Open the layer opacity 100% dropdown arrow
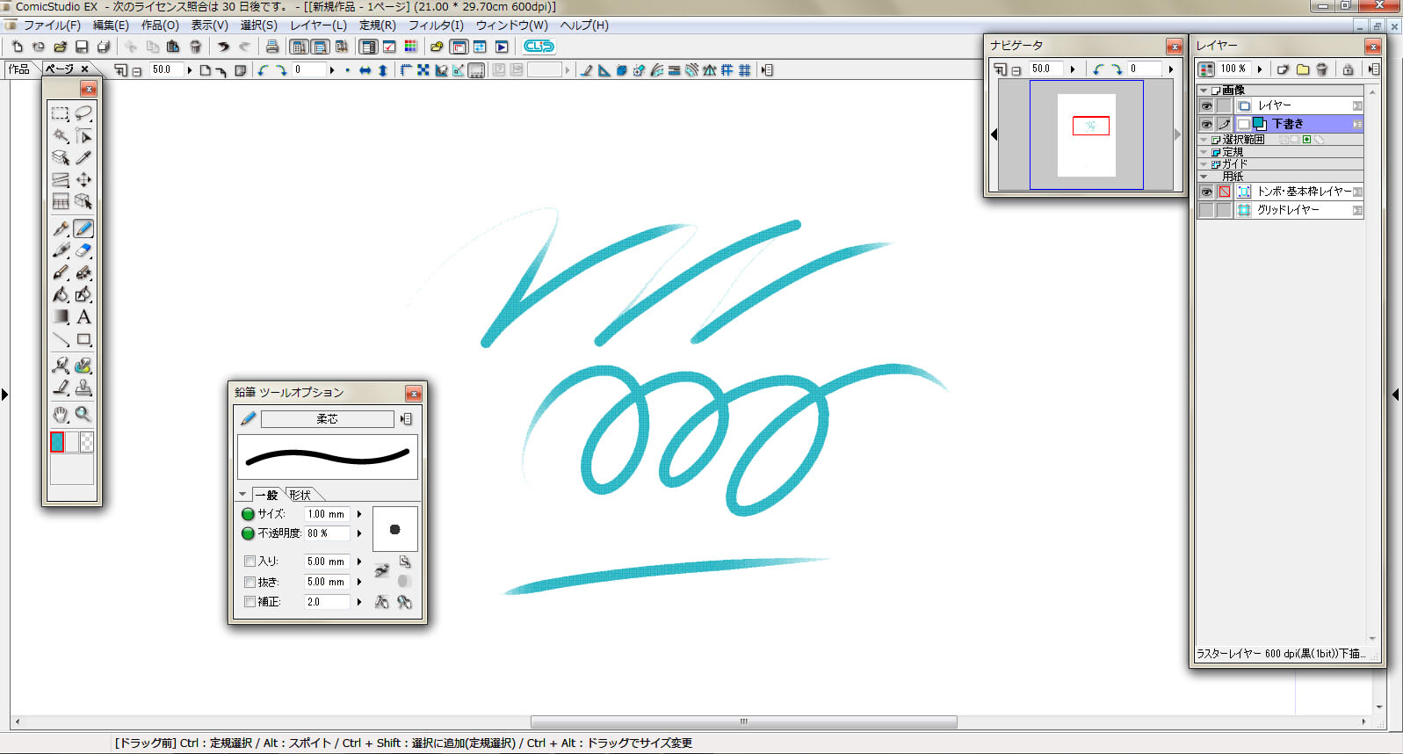This screenshot has height=754, width=1403. click(x=1260, y=69)
